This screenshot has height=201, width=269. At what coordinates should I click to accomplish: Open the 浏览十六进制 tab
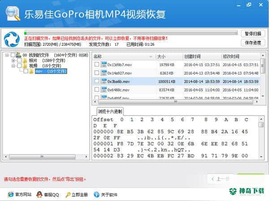110,111
